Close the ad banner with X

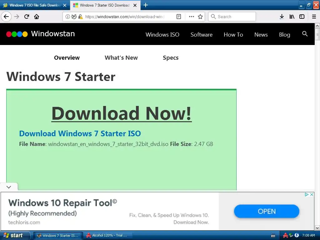[312, 194]
